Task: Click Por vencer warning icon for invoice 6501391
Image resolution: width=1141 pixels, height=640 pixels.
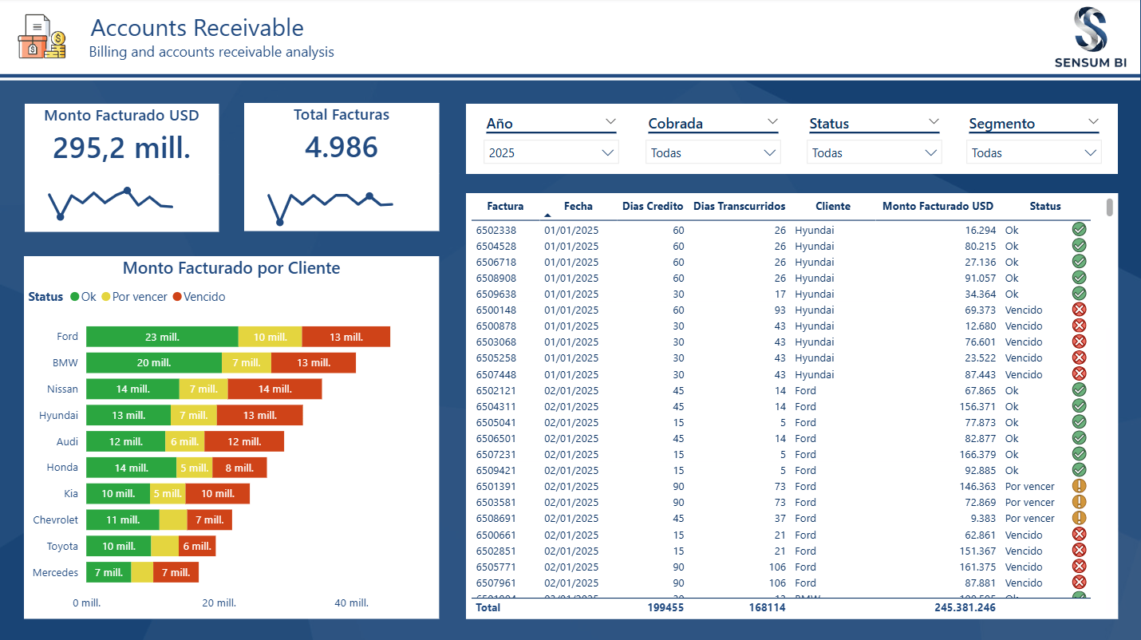Action: click(x=1079, y=486)
